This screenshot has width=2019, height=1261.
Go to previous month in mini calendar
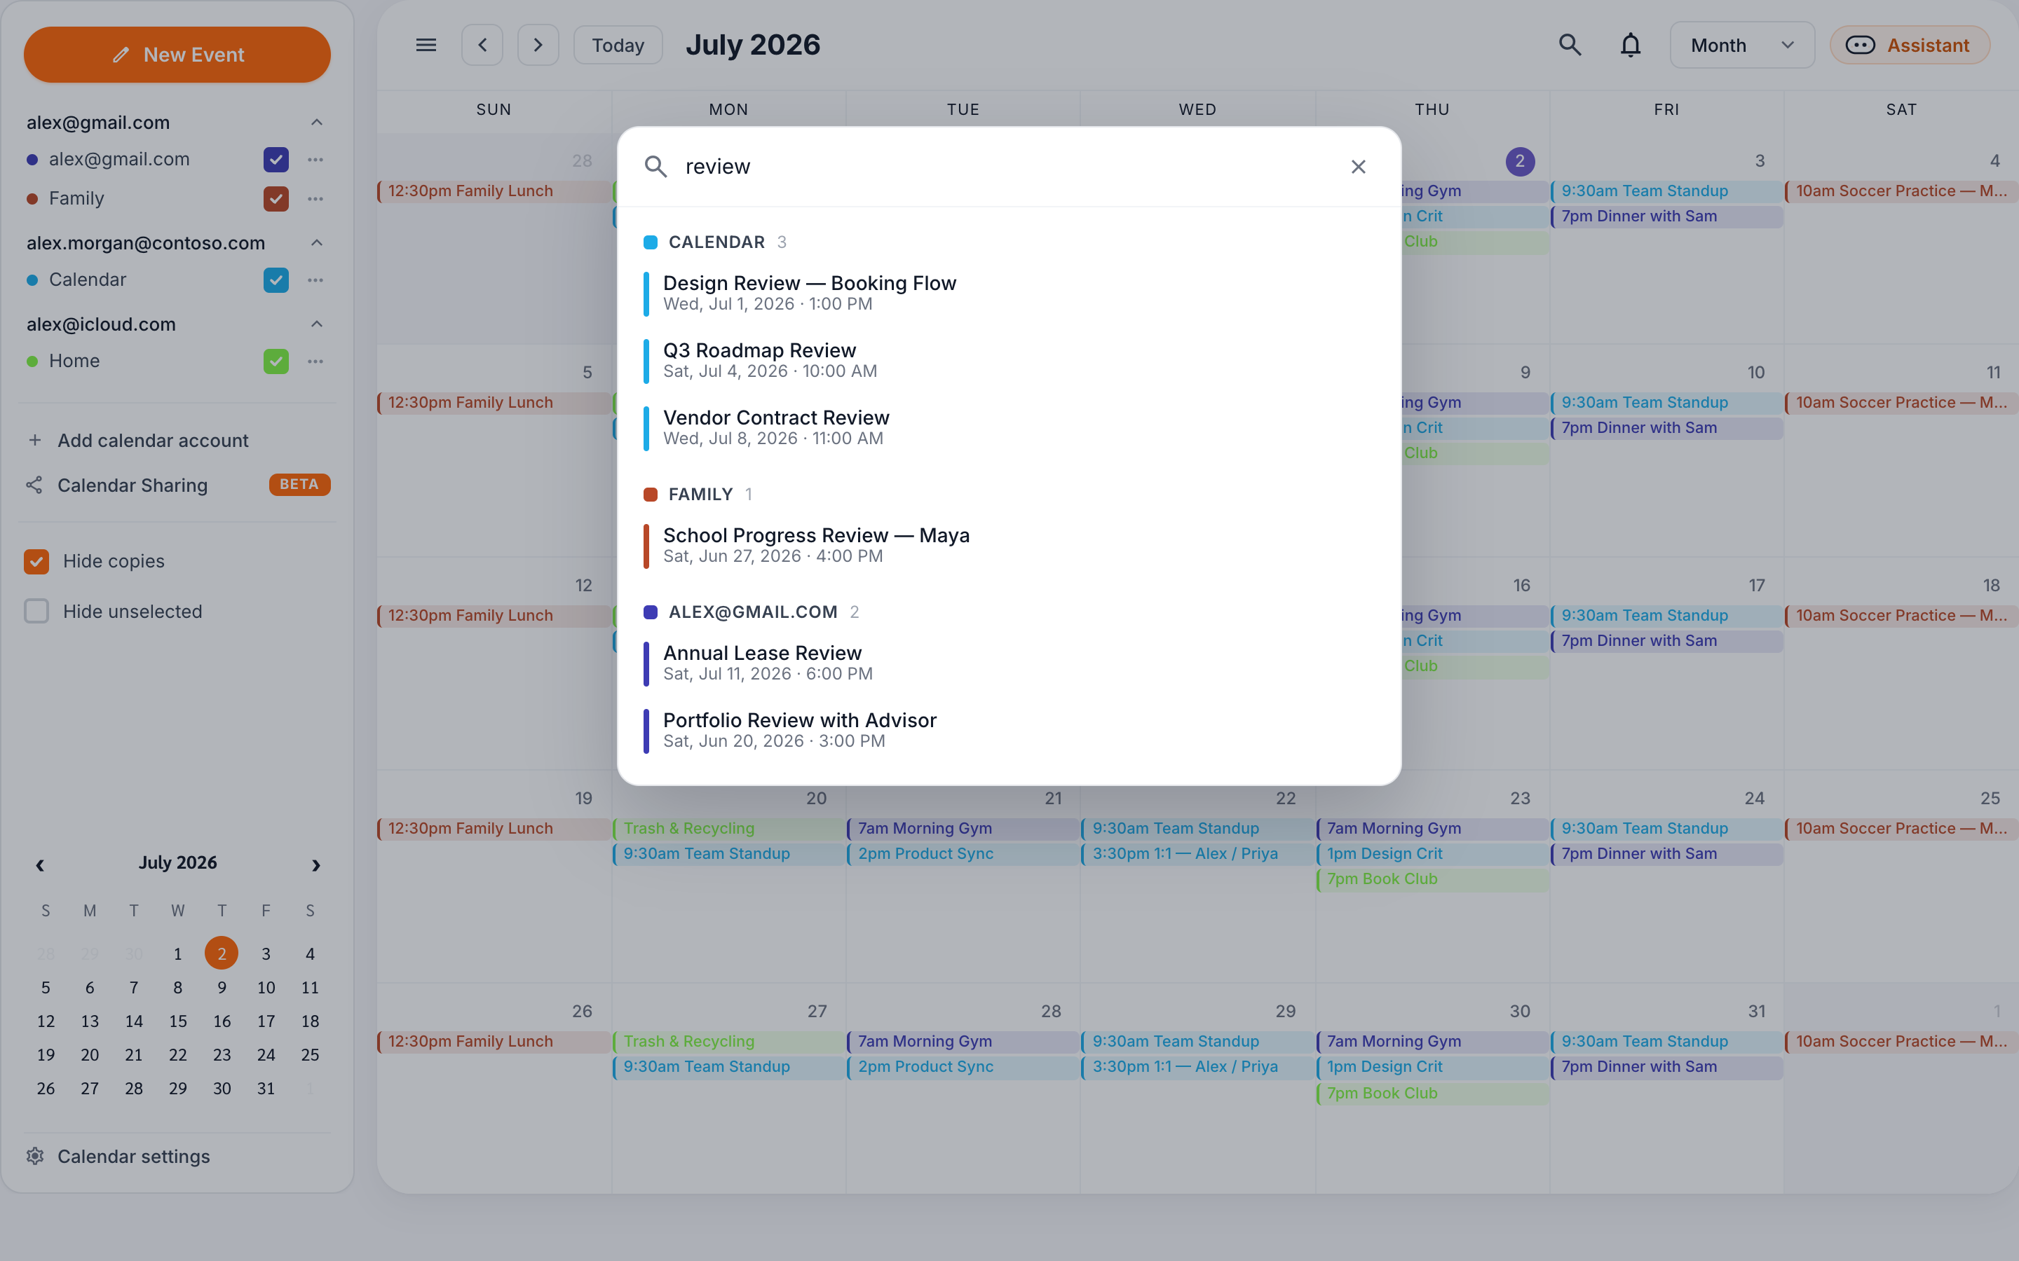40,865
